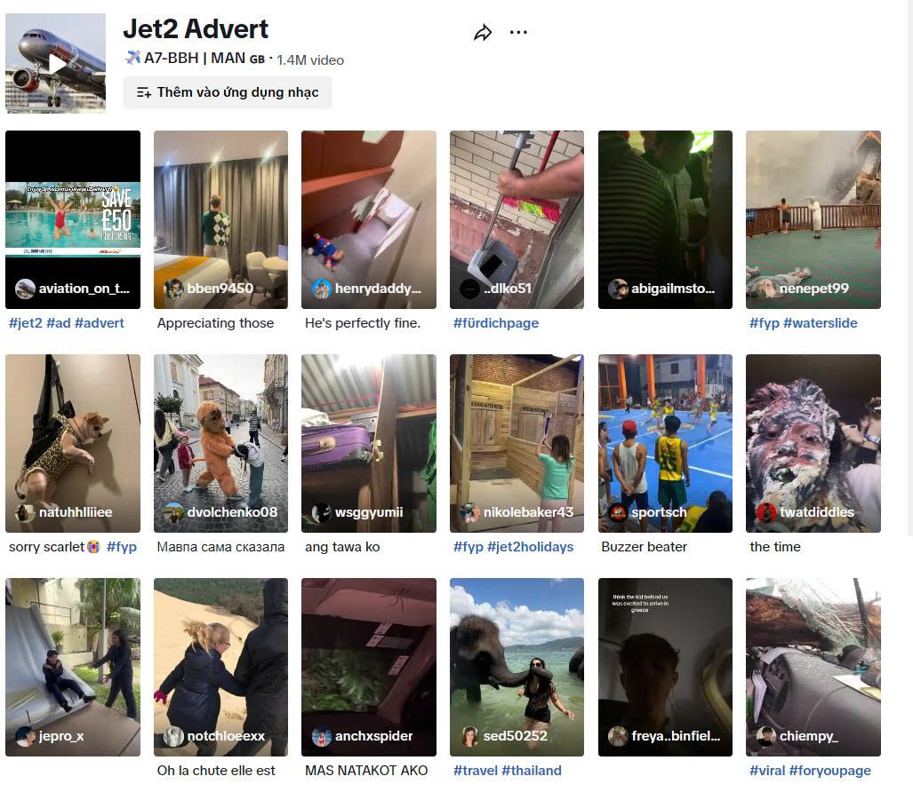Open the dog on wall video by natuhhlliiee
This screenshot has height=800, width=913.
73,443
